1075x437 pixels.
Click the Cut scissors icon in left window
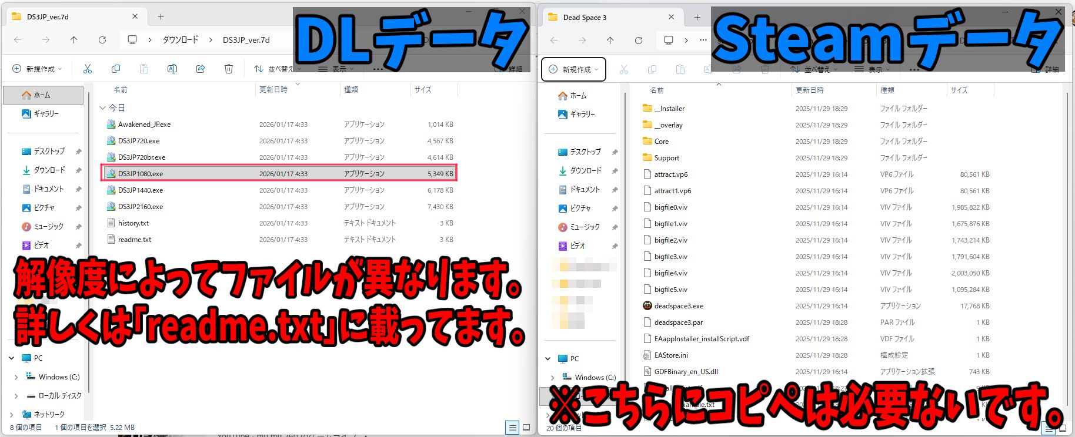(x=88, y=69)
